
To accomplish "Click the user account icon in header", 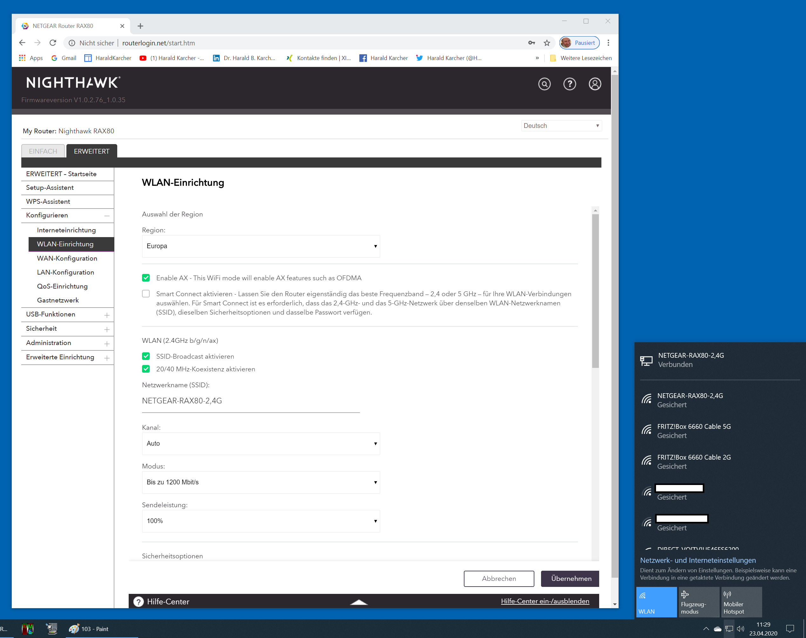I will (x=594, y=84).
